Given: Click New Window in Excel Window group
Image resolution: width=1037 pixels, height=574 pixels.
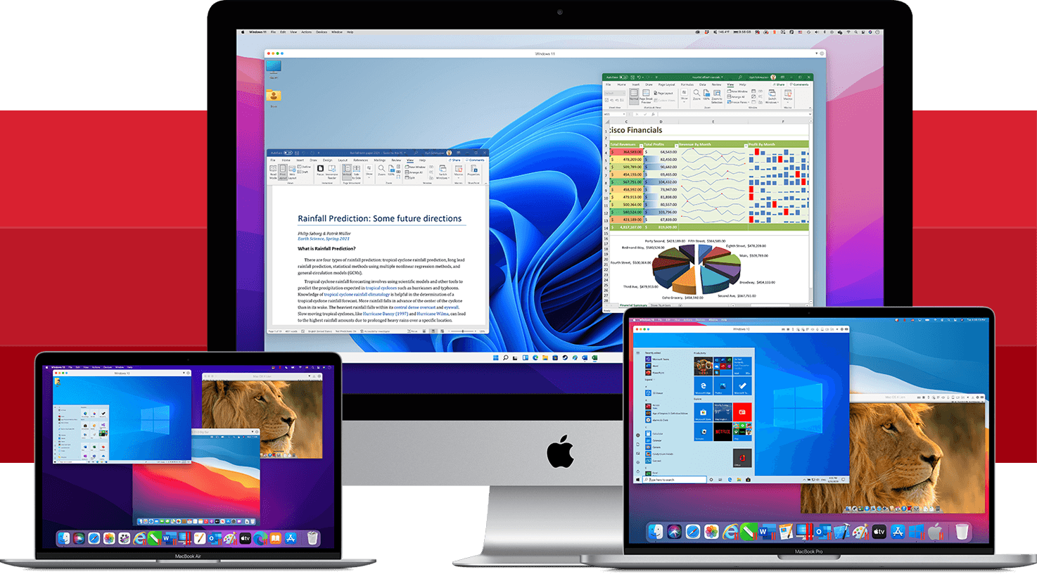Looking at the screenshot, I should pyautogui.click(x=737, y=91).
